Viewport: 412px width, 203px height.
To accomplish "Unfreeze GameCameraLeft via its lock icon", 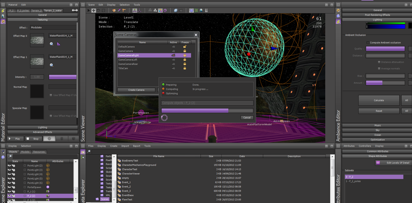I will 185,60.
